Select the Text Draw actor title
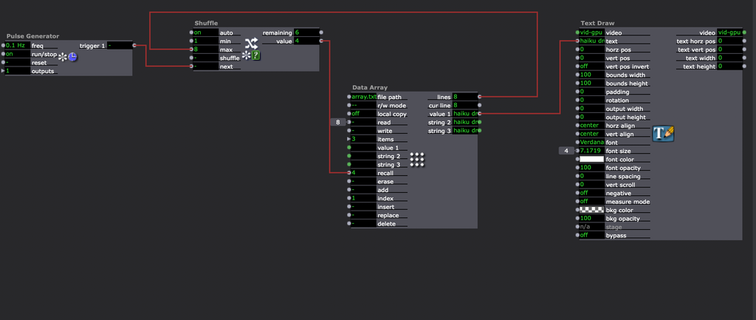 point(597,23)
